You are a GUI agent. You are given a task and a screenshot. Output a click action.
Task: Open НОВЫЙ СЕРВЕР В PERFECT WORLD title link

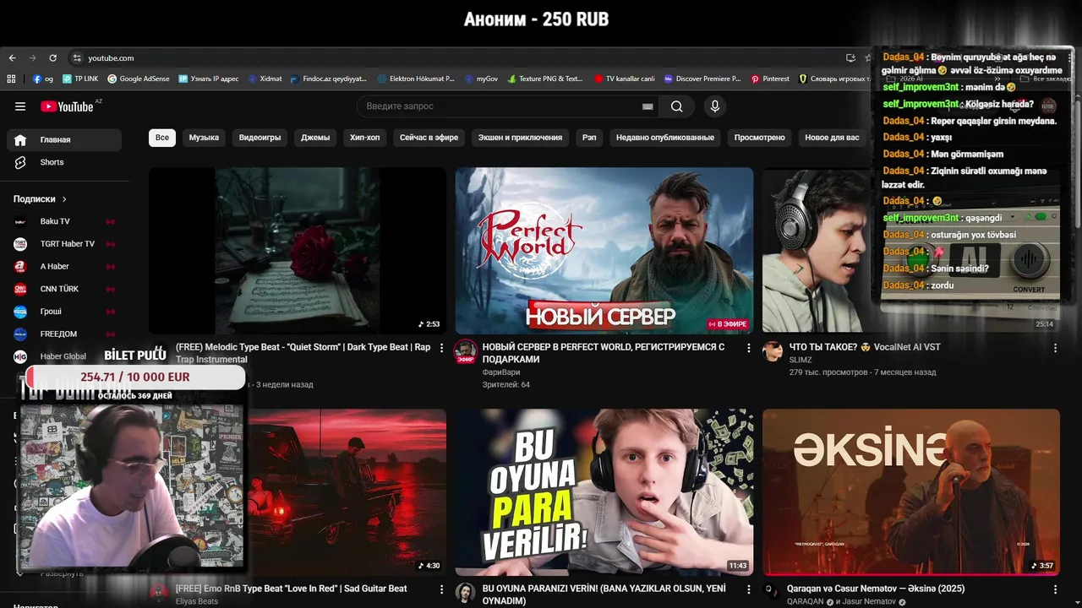click(604, 353)
